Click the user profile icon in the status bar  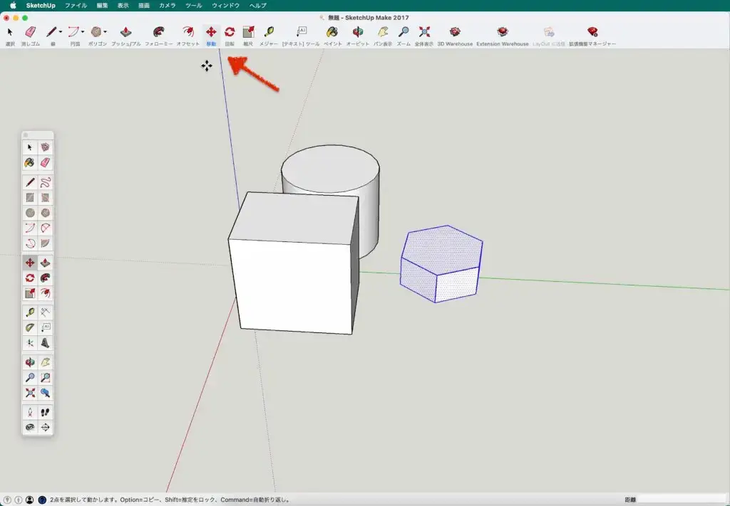pos(29,500)
